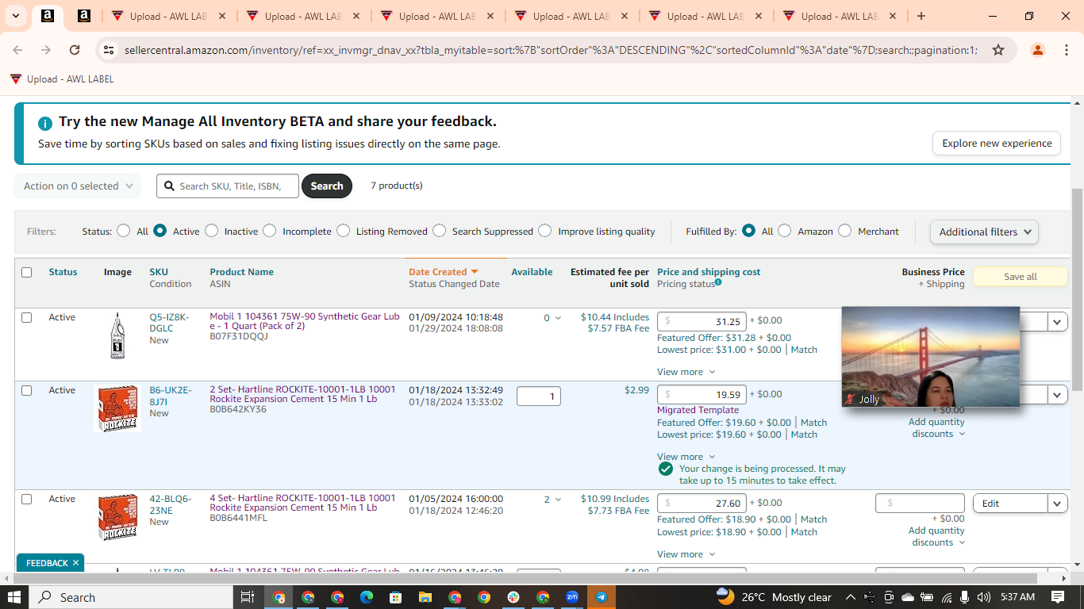Open the Upload - AWL LABEL bookmark
Screen dimensions: 1084x609
[x=62, y=79]
